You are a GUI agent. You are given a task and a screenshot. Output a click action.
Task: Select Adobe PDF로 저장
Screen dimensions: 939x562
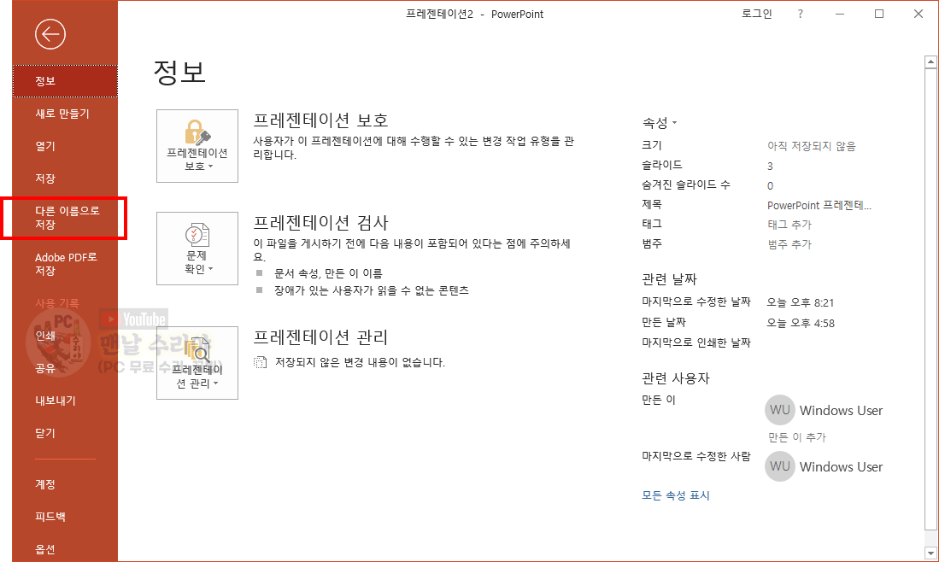[65, 264]
